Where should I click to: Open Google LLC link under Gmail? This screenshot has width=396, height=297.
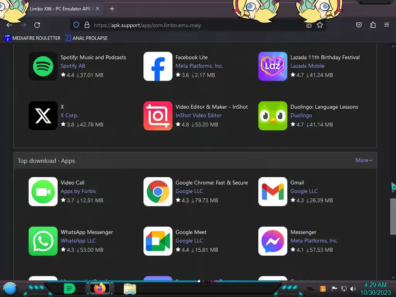pos(304,191)
